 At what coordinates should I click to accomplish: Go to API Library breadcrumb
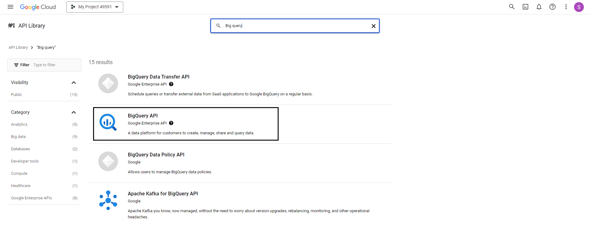tap(18, 48)
